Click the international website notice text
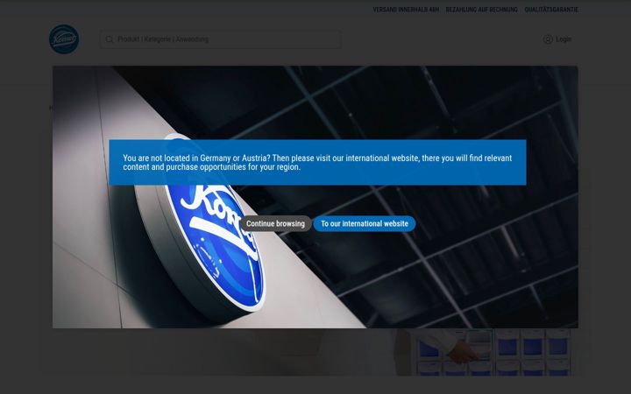Viewport: 631px width, 394px height. pos(317,163)
